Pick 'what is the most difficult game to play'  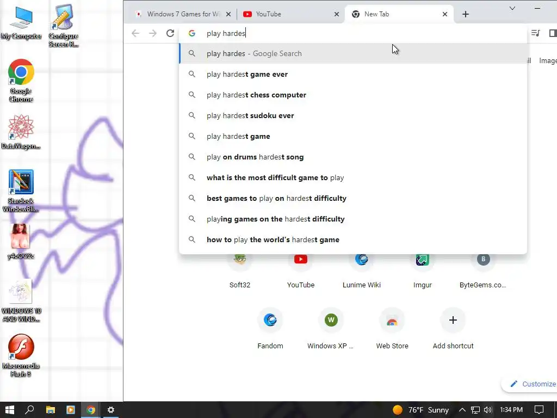pyautogui.click(x=353, y=177)
